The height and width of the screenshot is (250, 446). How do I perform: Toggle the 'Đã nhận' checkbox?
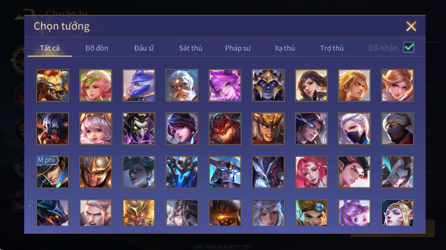pos(409,47)
